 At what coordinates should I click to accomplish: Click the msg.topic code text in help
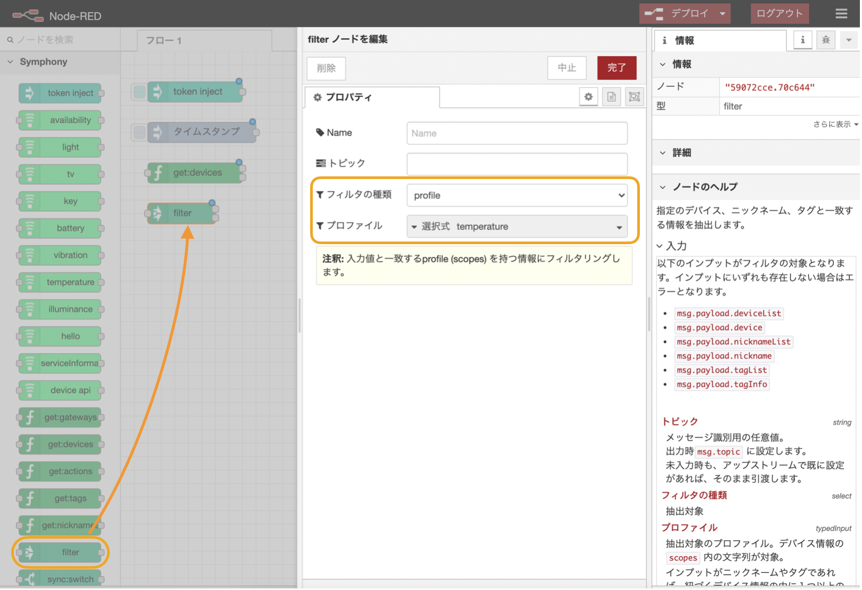coord(718,452)
